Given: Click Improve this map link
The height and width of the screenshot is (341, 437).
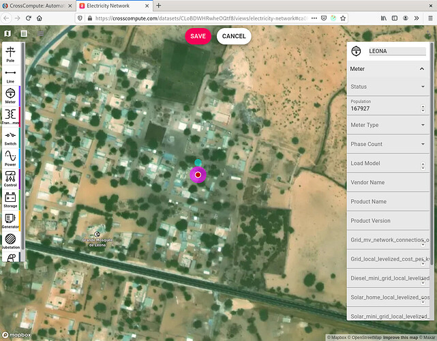Looking at the screenshot, I should click(x=400, y=338).
